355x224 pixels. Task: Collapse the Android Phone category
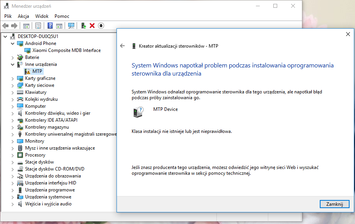coord(13,43)
